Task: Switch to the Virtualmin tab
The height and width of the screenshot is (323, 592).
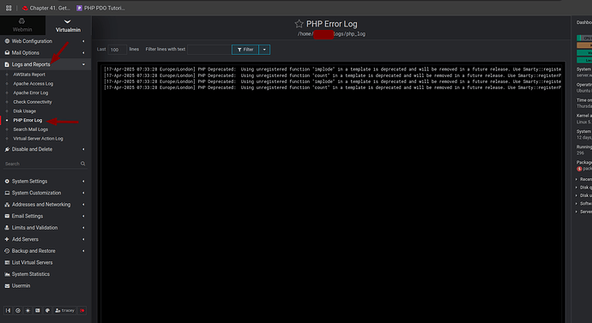Action: tap(68, 25)
